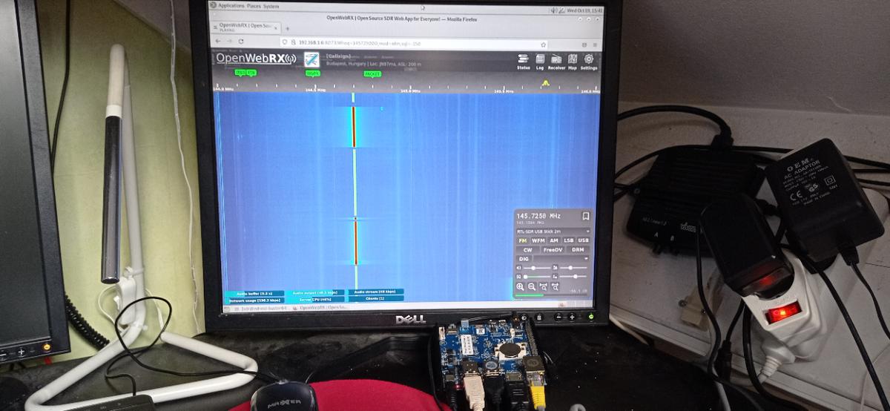Click the green bookmark near 144.5 MHz
Image resolution: width=890 pixels, height=411 pixels.
(313, 73)
